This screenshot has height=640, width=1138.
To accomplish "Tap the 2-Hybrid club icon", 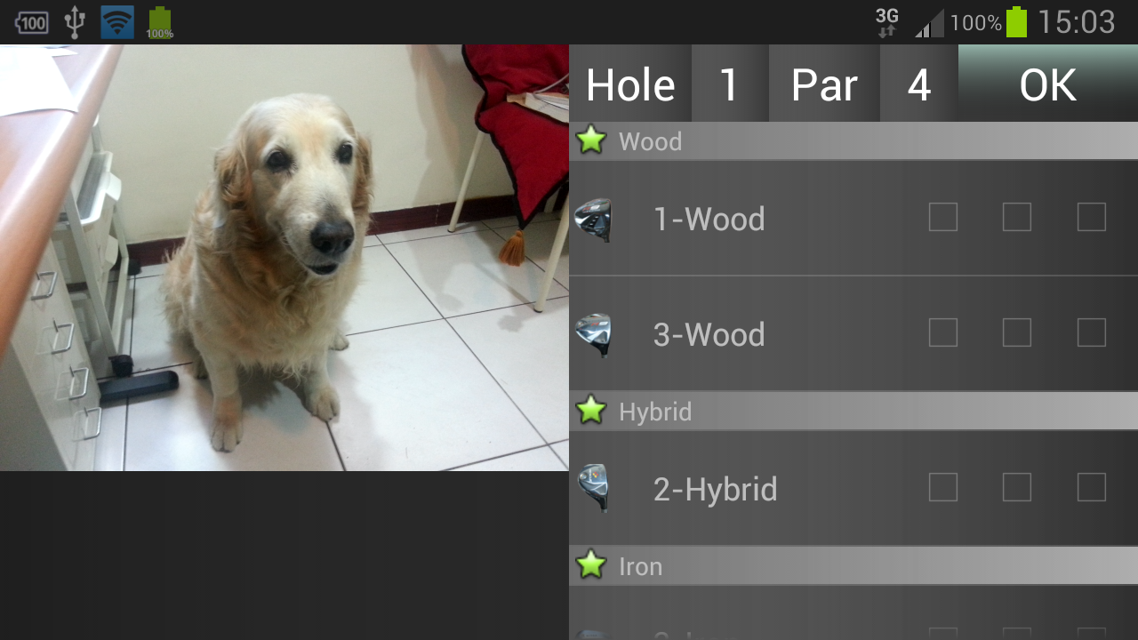I will pyautogui.click(x=593, y=488).
